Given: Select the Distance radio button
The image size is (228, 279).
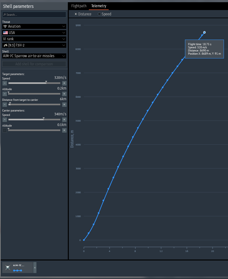Looking at the screenshot, I should (76, 14).
